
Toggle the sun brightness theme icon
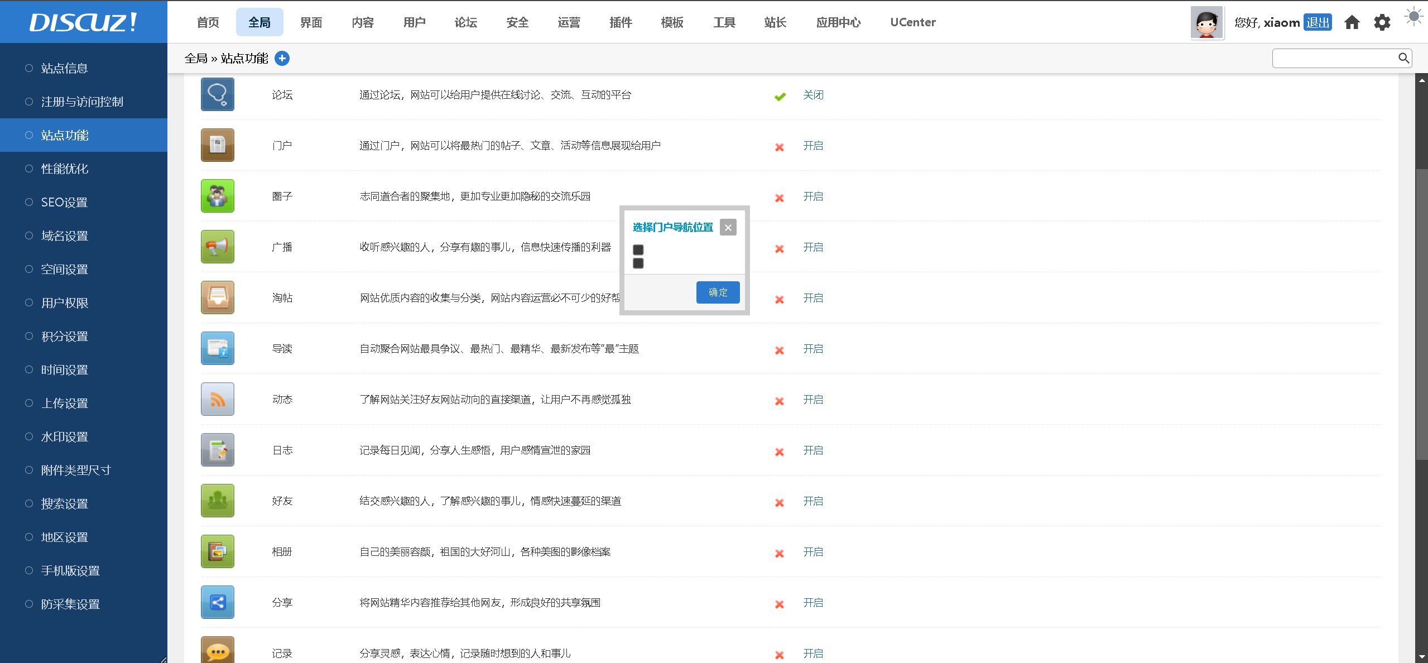1413,17
